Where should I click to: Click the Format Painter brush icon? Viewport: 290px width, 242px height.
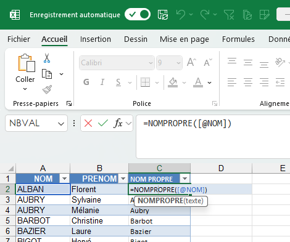[47, 89]
